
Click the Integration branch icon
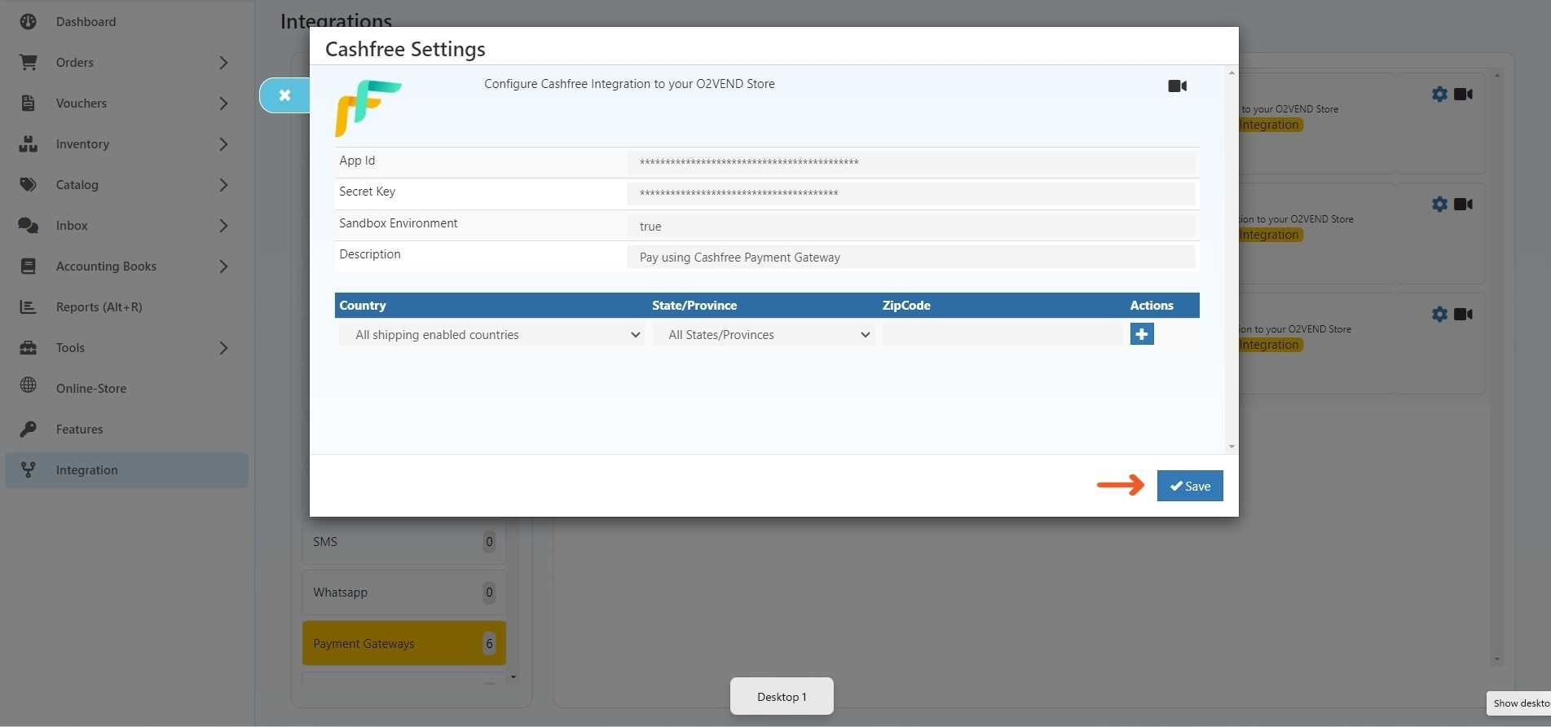click(28, 469)
